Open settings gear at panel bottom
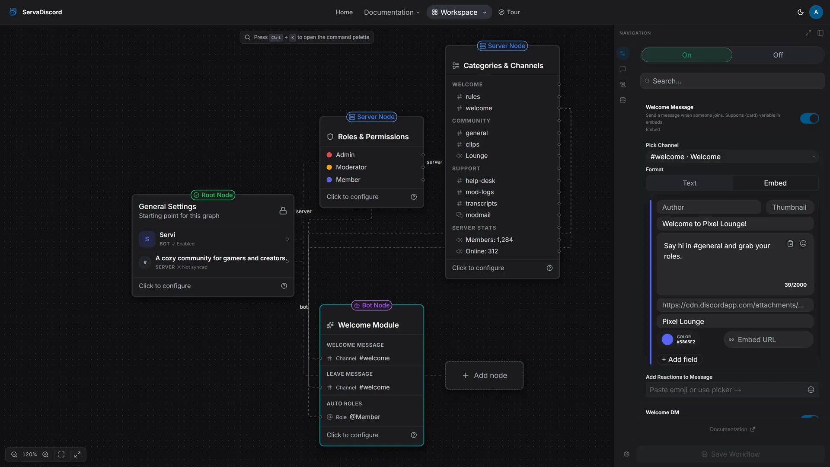 [626, 454]
